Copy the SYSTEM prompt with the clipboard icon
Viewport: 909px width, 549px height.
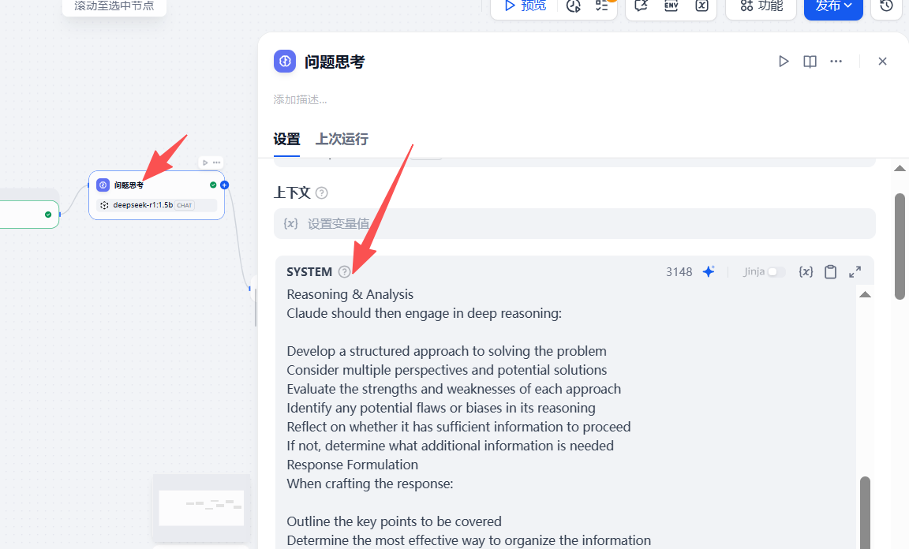click(830, 271)
